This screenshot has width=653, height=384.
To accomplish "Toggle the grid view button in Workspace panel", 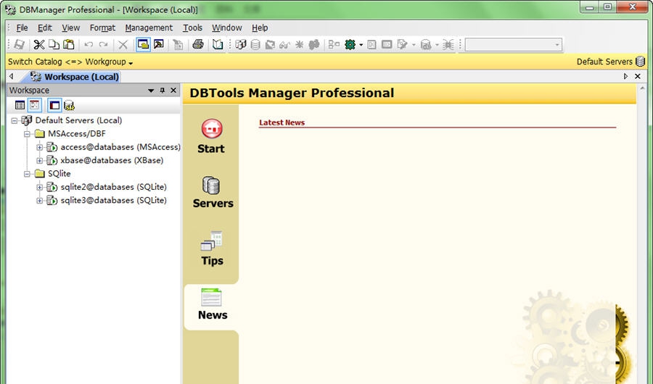I will point(20,105).
